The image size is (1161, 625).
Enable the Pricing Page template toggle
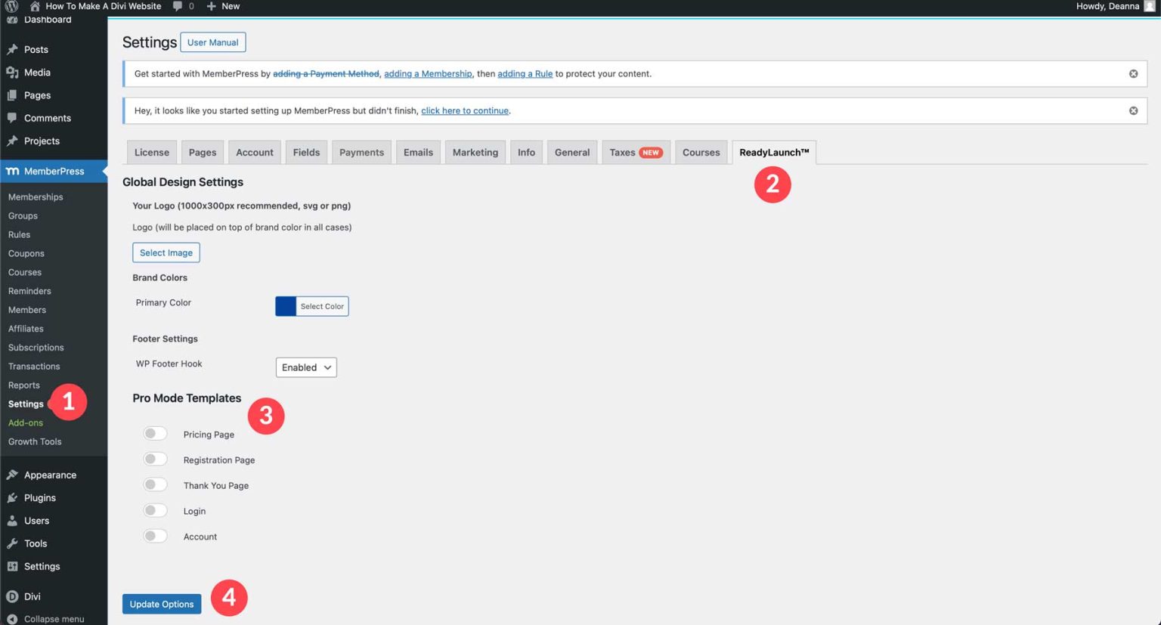click(155, 432)
